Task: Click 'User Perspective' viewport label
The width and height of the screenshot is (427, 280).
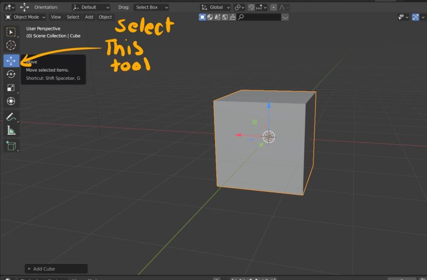Action: click(x=43, y=29)
